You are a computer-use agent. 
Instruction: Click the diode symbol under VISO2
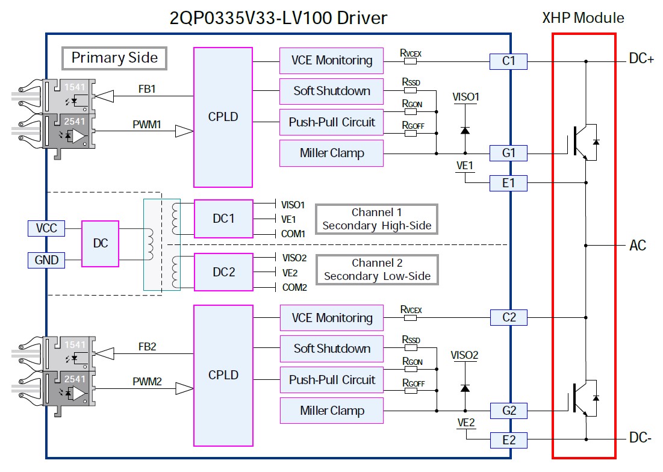pyautogui.click(x=465, y=388)
